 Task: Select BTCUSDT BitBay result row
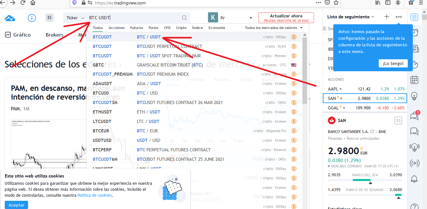(x=194, y=37)
